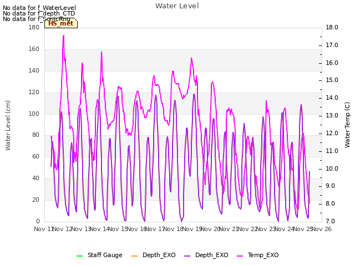355x266 pixels.
Task: Toggle Staff Gauge legend entry
Action: point(99,255)
